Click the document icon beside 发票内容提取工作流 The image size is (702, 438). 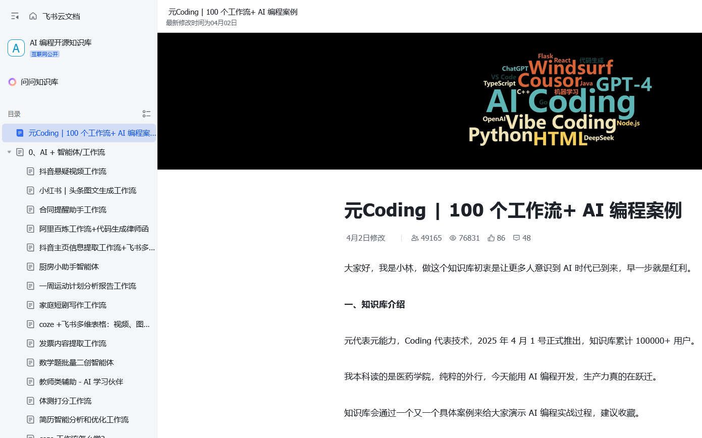coord(30,344)
